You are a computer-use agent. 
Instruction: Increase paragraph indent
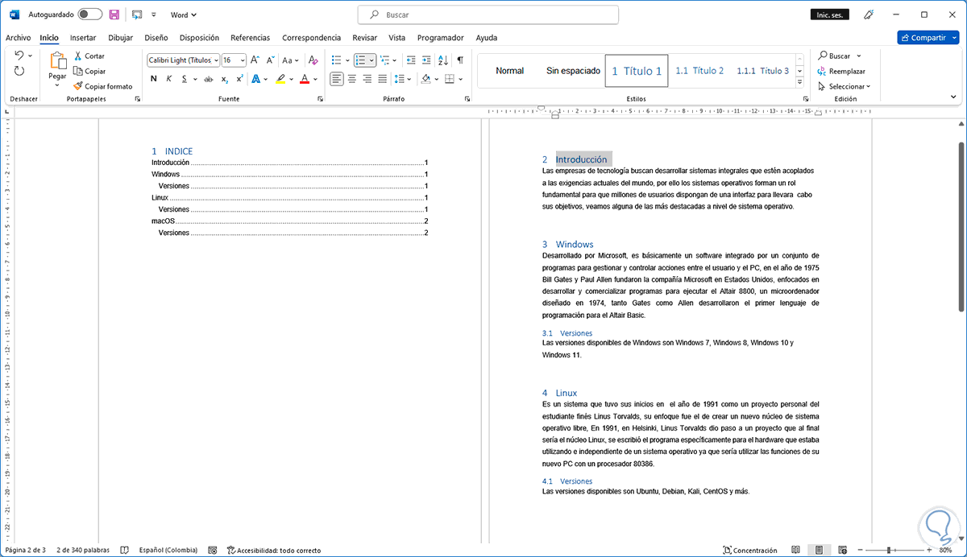pyautogui.click(x=426, y=60)
